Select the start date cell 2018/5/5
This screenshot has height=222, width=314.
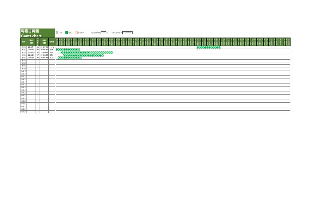[x=31, y=52]
